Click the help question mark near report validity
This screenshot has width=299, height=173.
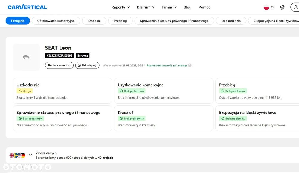pyautogui.click(x=190, y=66)
